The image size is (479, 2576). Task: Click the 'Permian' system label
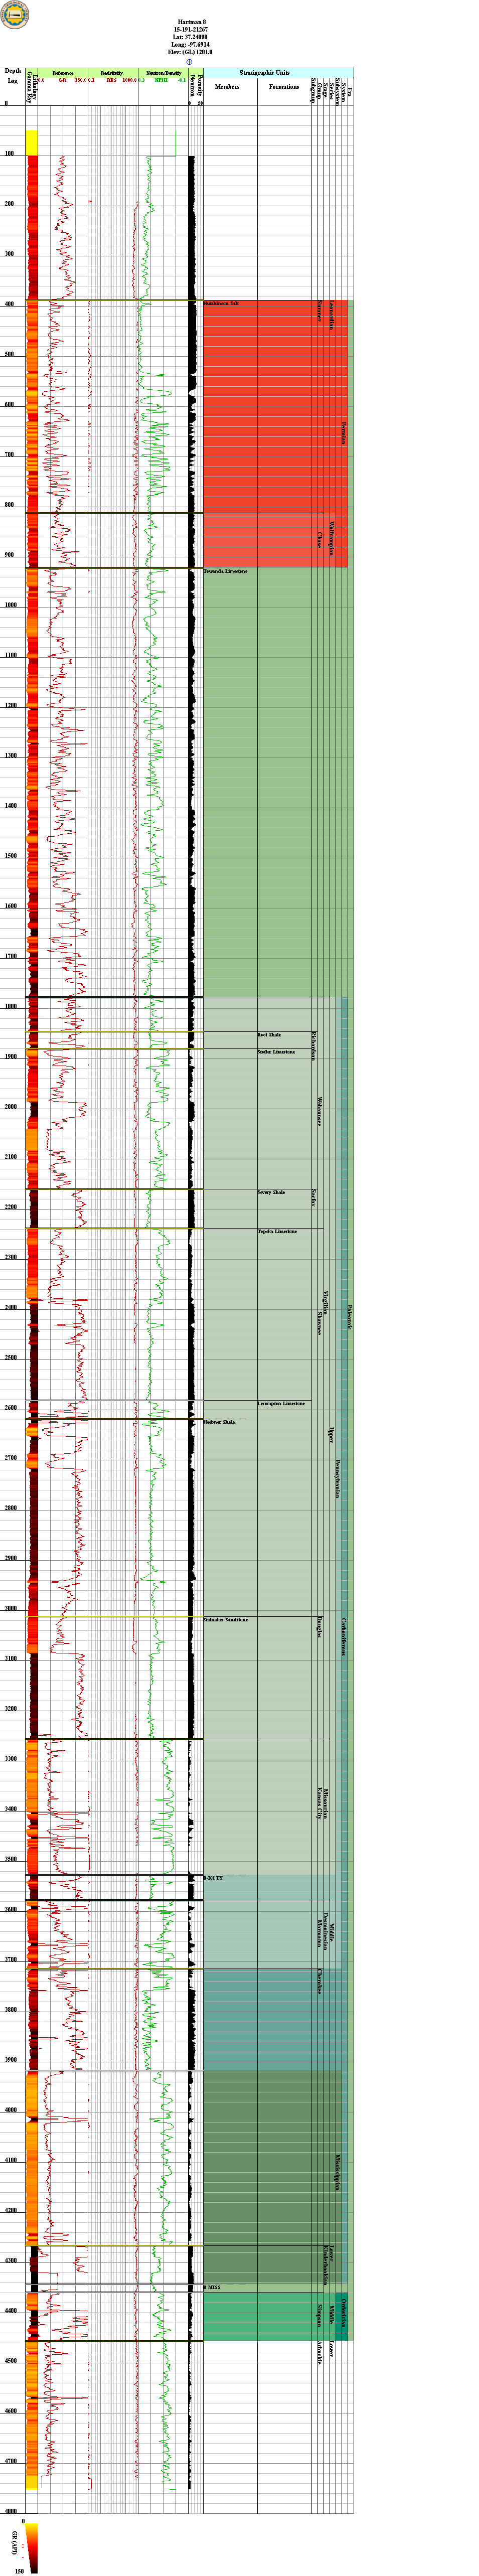coord(343,433)
